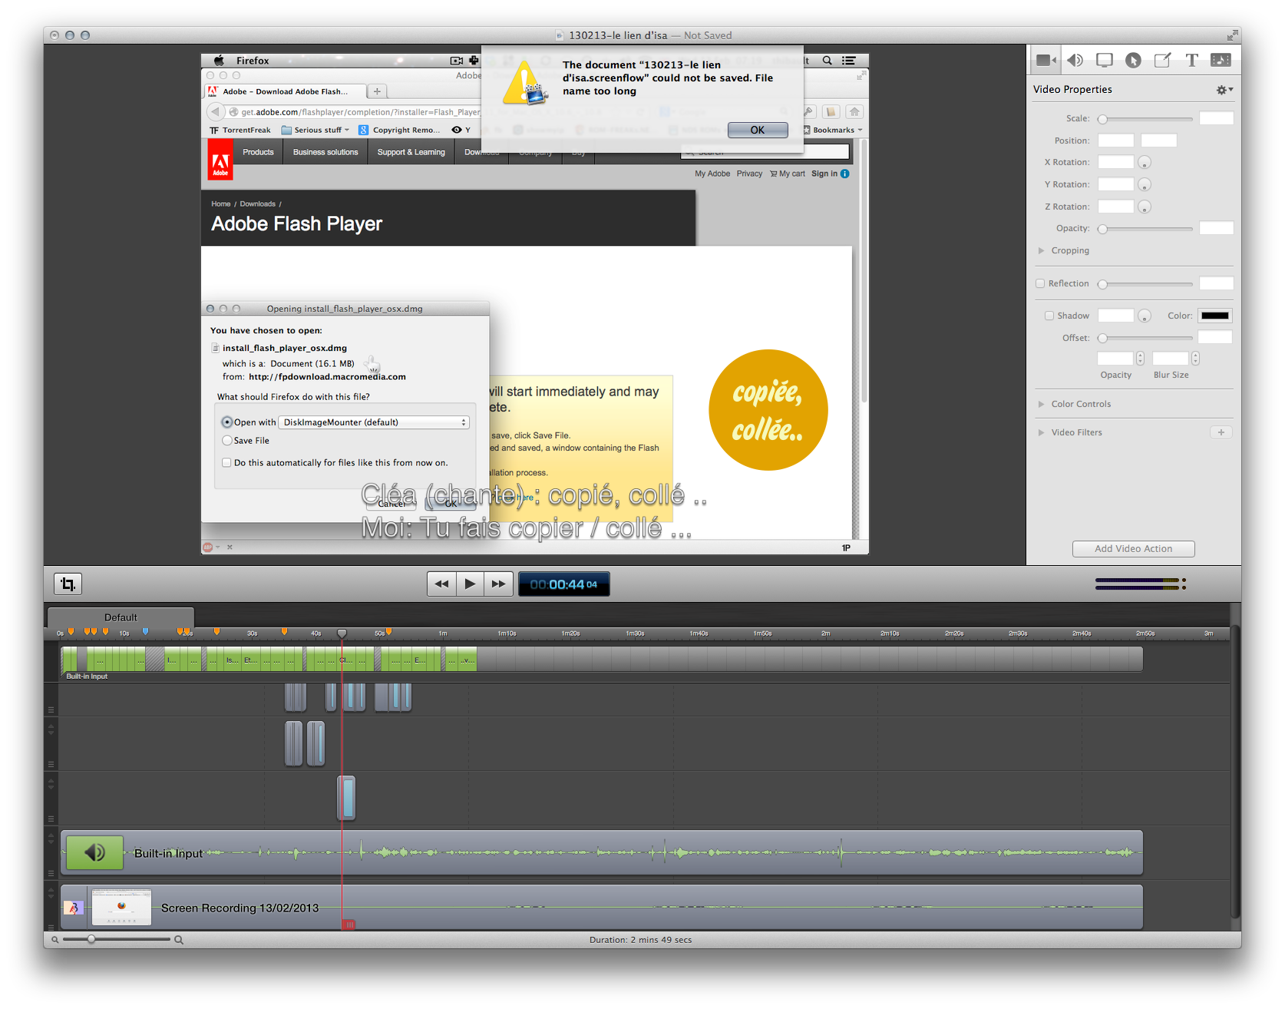Click the audio level meter
1285x1009 pixels.
point(1139,584)
